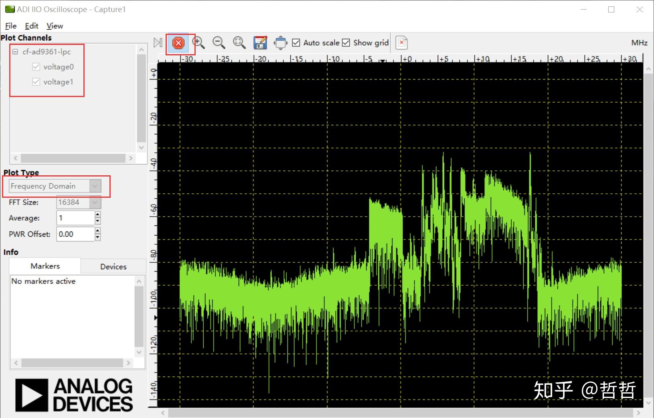Open the View menu

pyautogui.click(x=55, y=26)
